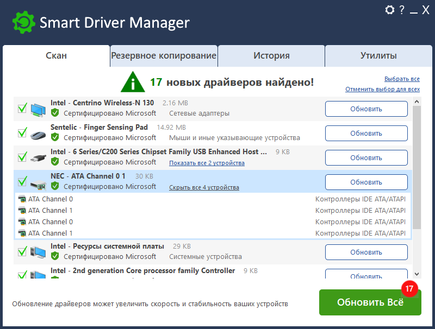Click the 14.92 MB size label
Image resolution: width=435 pixels, height=329 pixels.
click(171, 128)
